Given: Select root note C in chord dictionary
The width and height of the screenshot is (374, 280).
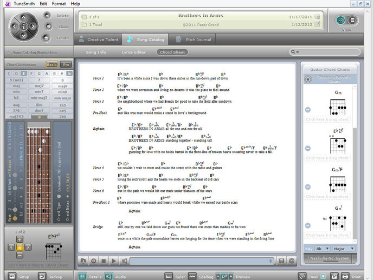Looking at the screenshot, I should (9, 74).
